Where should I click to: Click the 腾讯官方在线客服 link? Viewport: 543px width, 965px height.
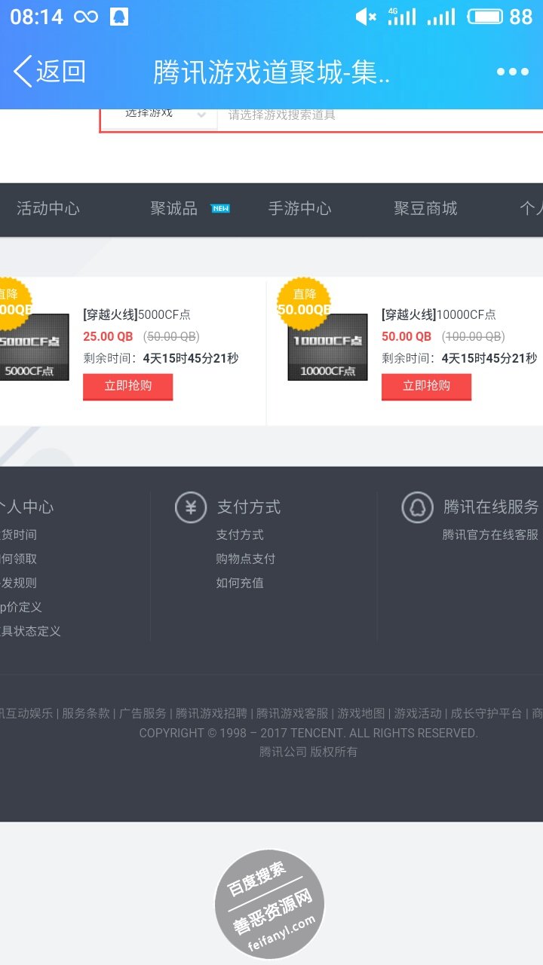tap(490, 535)
